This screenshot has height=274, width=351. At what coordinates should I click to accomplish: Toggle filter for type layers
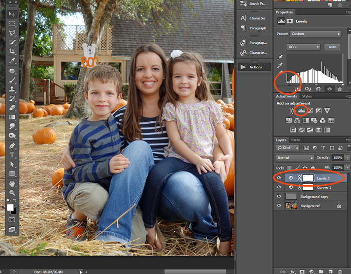(323, 148)
